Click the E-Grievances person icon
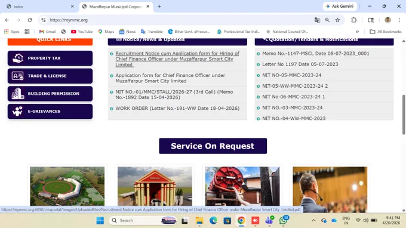The width and height of the screenshot is (406, 228). click(x=17, y=111)
